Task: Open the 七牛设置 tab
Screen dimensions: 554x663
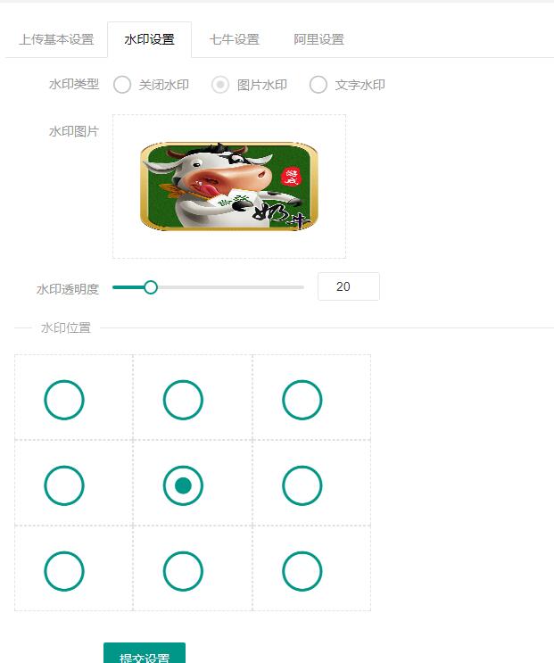Action: (x=234, y=40)
